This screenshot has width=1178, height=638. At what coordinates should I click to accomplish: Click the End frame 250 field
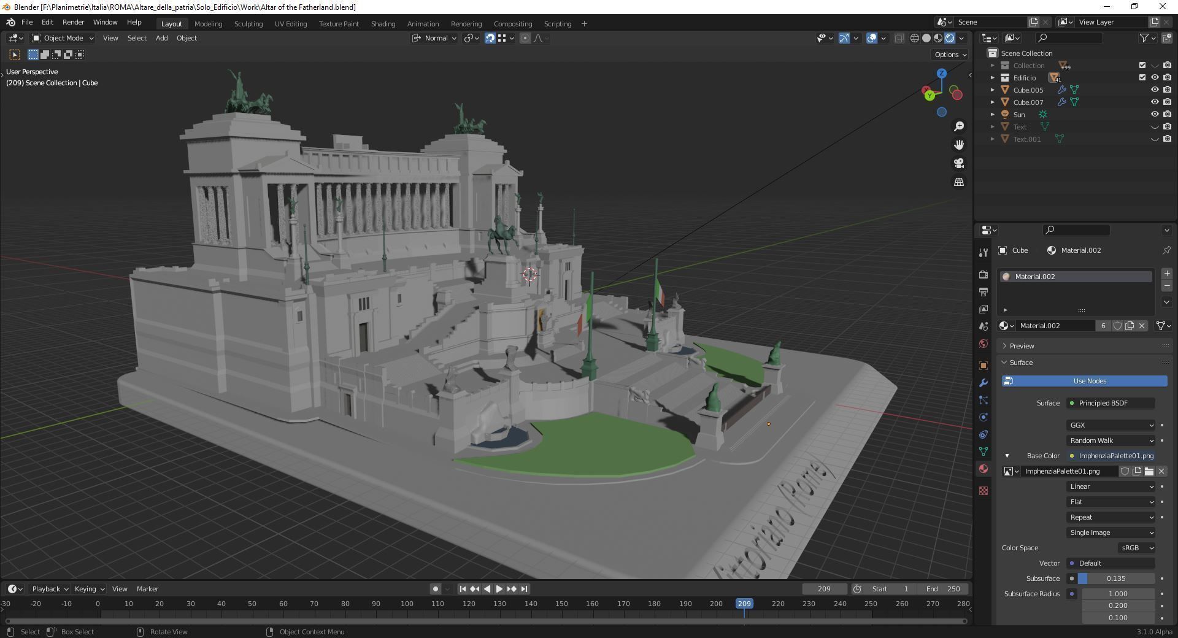tap(943, 589)
